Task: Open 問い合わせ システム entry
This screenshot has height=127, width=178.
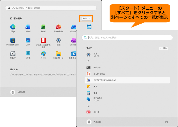Action: [x=127, y=99]
